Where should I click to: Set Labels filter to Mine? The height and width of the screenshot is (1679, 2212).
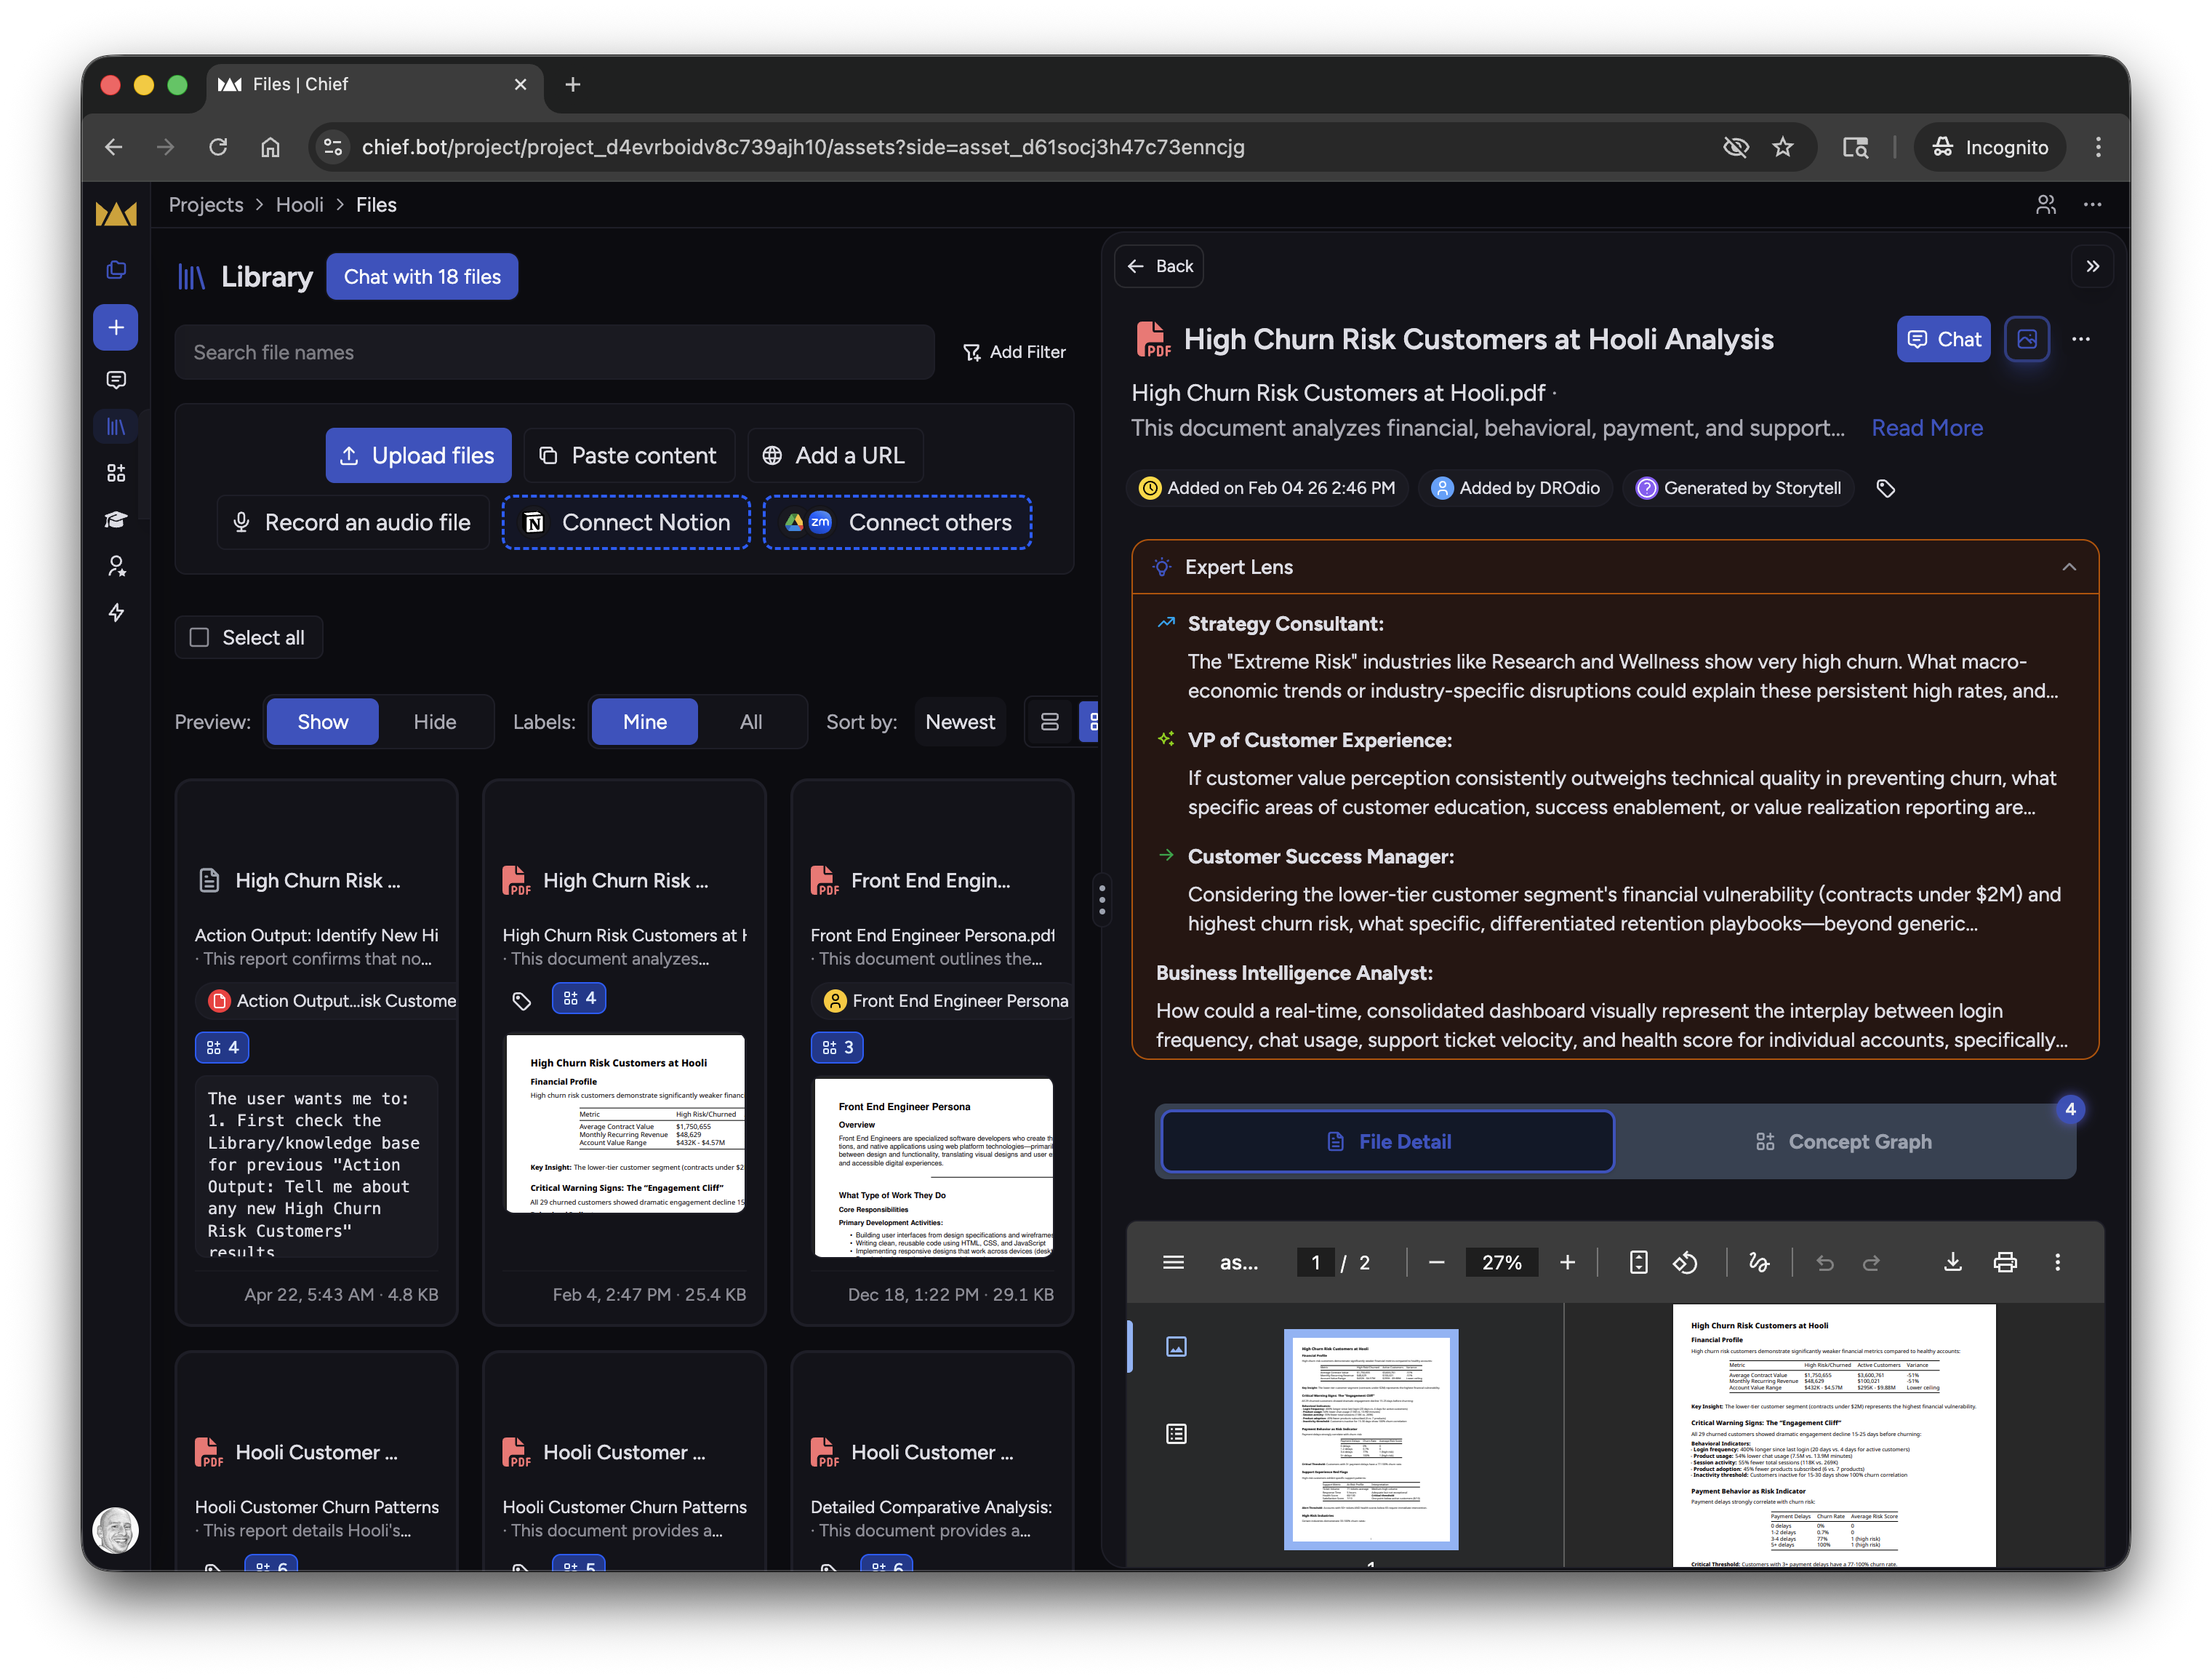[644, 722]
